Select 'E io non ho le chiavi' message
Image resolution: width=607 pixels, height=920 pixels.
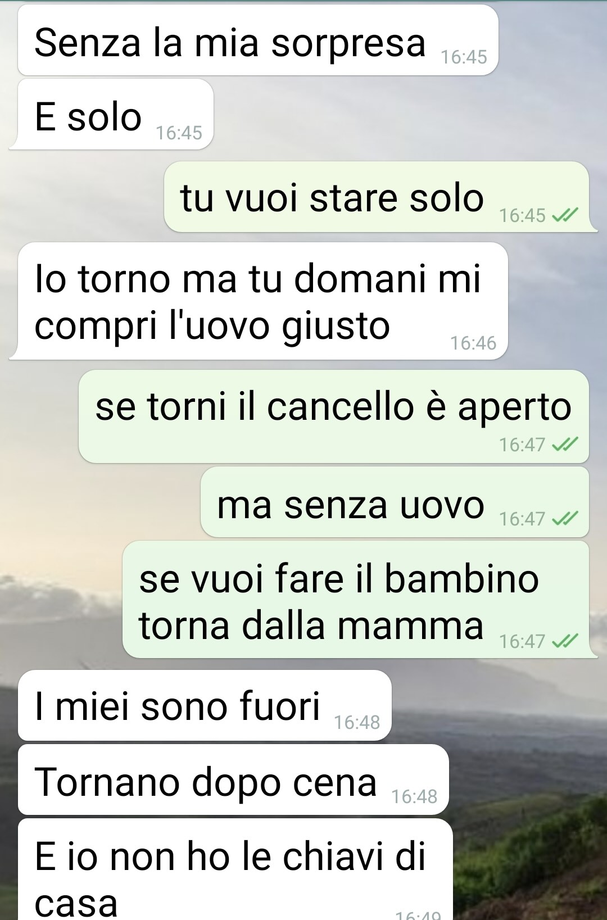[235, 869]
